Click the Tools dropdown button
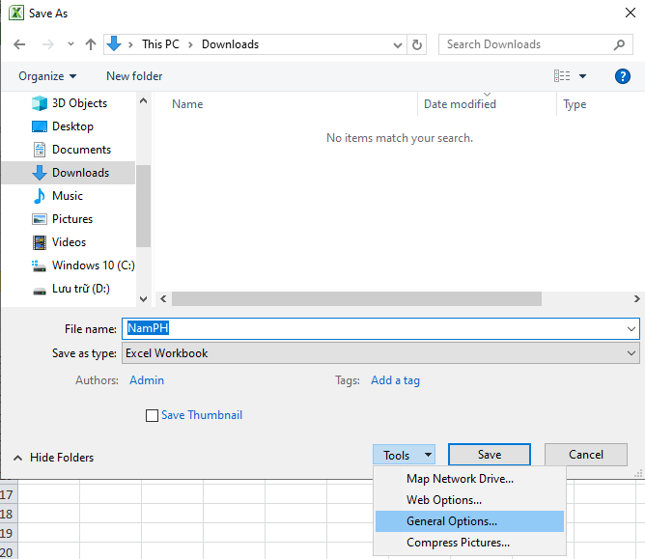 (x=404, y=455)
